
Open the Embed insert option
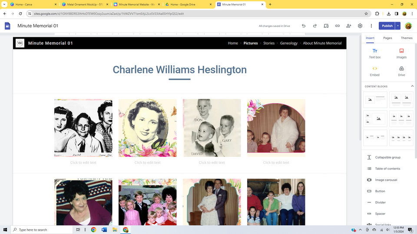(x=375, y=71)
